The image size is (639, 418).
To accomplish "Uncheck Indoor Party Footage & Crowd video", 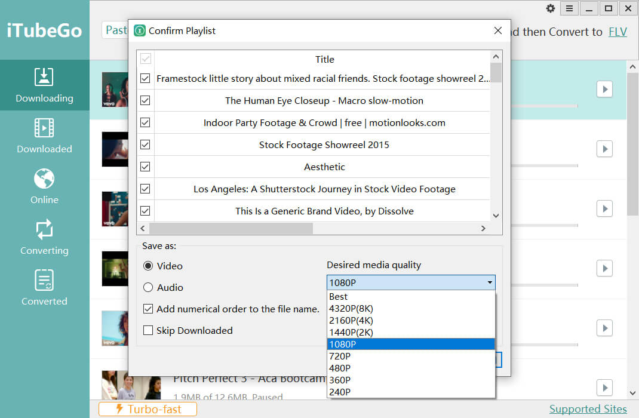I will point(145,122).
